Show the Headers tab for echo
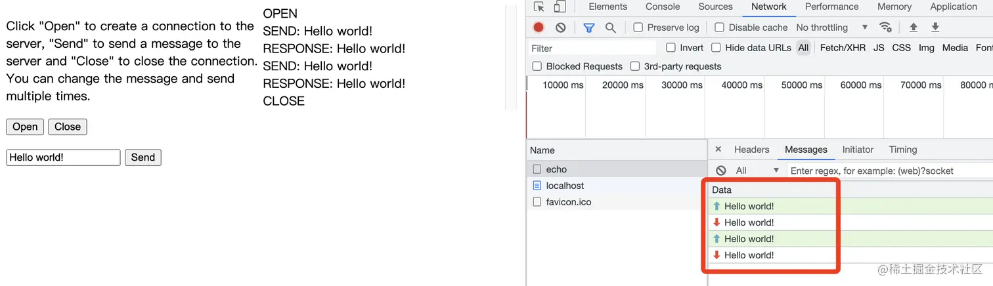The height and width of the screenshot is (286, 993). click(x=751, y=150)
